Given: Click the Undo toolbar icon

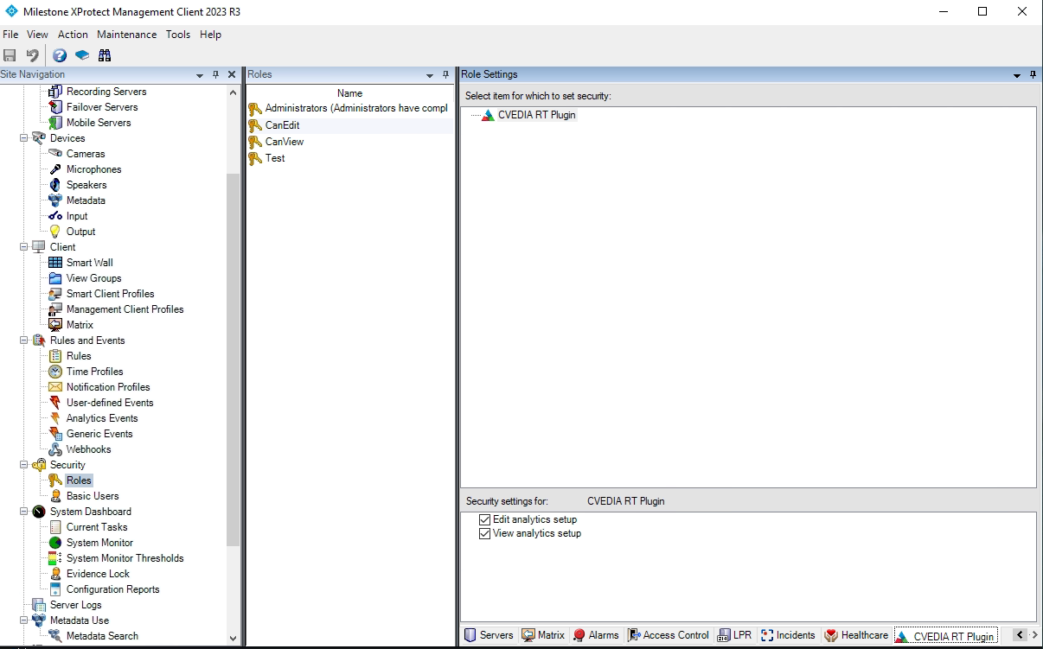Looking at the screenshot, I should click(x=32, y=55).
